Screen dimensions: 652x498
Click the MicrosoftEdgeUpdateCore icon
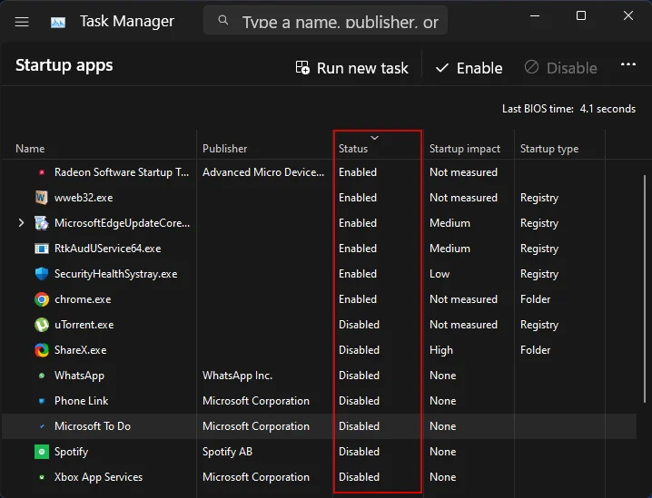(x=41, y=223)
